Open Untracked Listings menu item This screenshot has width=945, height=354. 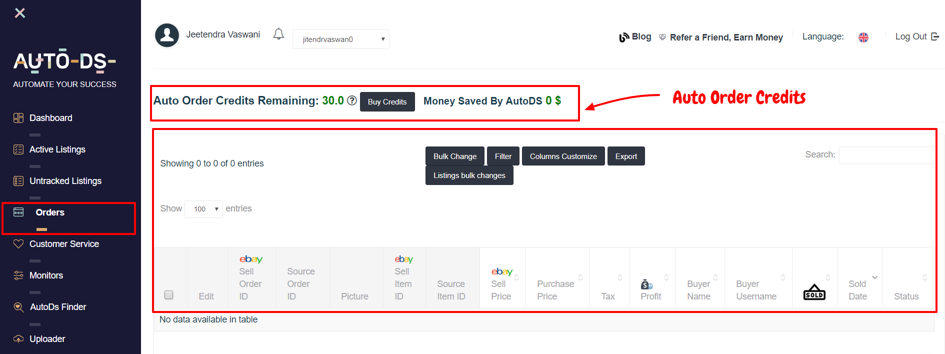[x=65, y=181]
